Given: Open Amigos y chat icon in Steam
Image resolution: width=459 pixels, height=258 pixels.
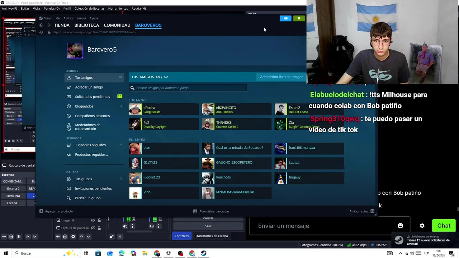Looking at the screenshot, I should coord(372,211).
